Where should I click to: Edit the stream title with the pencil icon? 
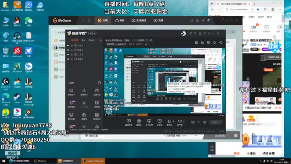151,40
